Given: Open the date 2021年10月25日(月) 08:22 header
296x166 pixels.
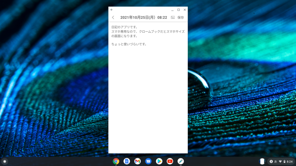Looking at the screenshot, I should pos(144,18).
